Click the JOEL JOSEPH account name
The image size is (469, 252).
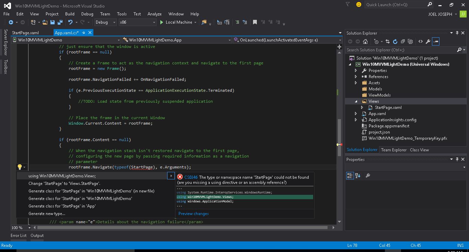click(x=440, y=14)
